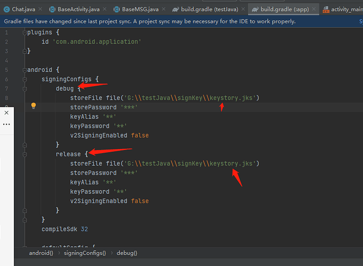
Task: Click line number 8 in the gutter
Action: tap(6, 98)
